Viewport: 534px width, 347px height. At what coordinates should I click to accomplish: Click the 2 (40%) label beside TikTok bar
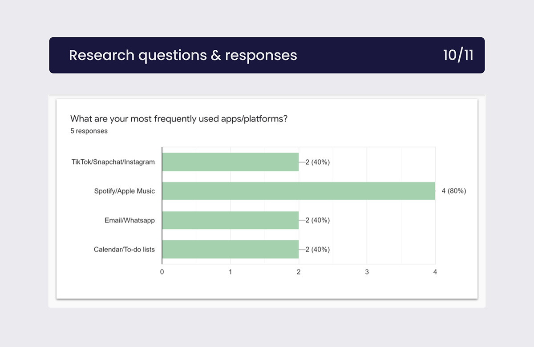(x=317, y=162)
